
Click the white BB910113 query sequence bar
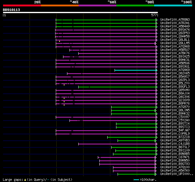coord(80,12)
